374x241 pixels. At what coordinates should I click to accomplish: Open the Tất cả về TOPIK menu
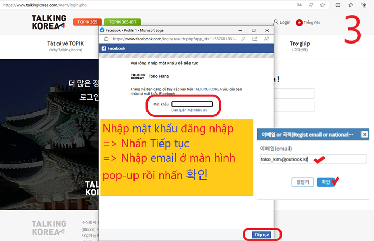(65, 46)
